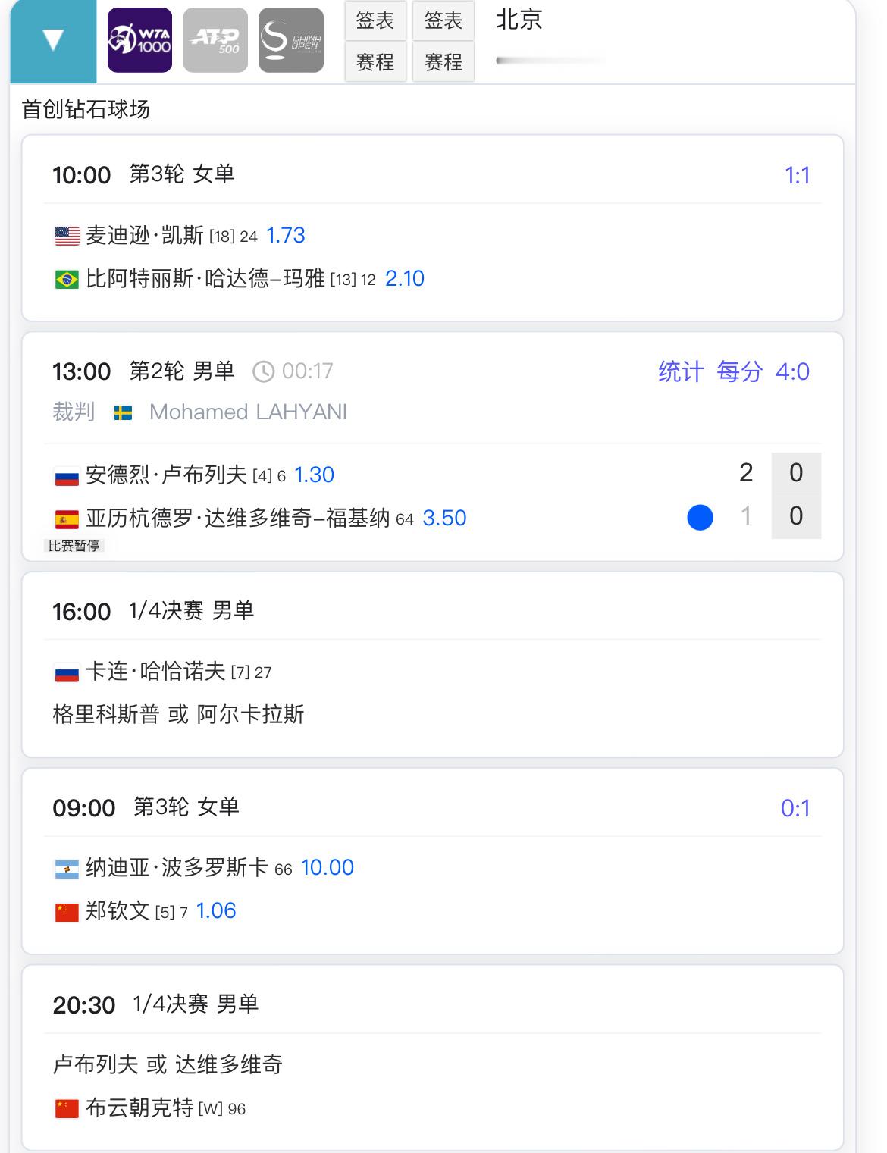Select odds 1.30 for 安德烈·卢布列夫
Viewport: 887px width, 1153px height.
314,475
